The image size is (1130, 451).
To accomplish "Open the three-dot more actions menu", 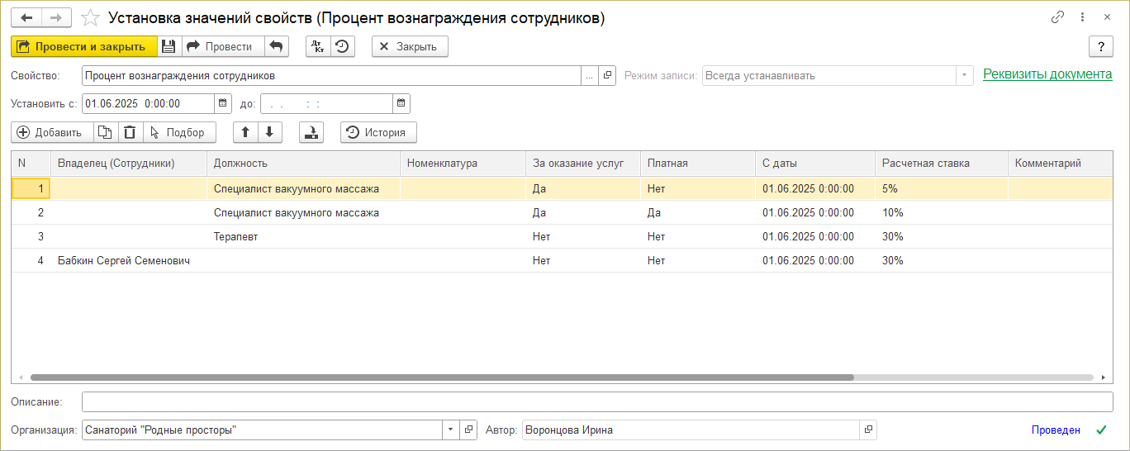I will 1082,17.
